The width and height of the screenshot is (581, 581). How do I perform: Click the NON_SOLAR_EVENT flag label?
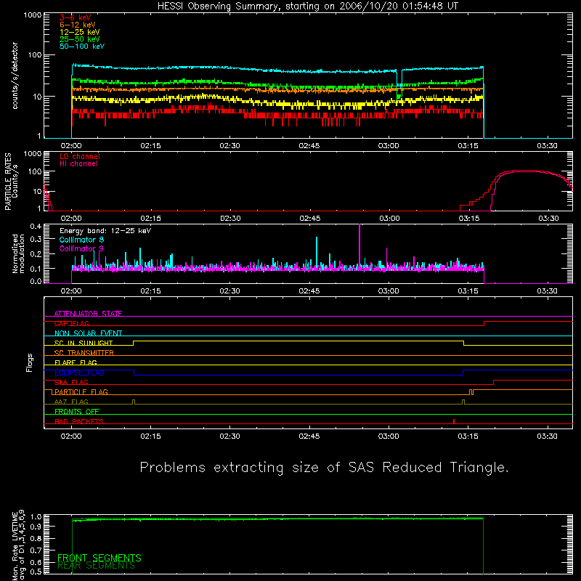[x=88, y=333]
